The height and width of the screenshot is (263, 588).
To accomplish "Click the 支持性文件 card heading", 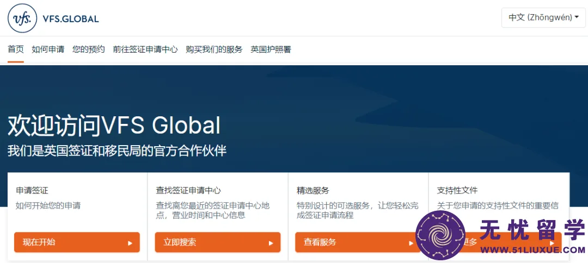I will click(457, 190).
